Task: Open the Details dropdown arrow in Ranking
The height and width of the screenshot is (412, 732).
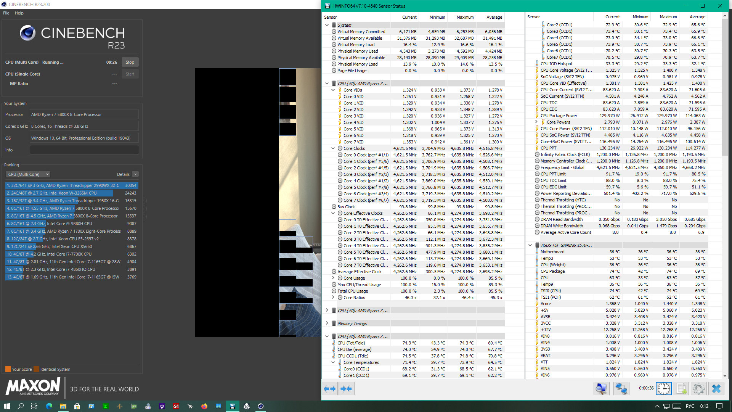Action: click(135, 174)
